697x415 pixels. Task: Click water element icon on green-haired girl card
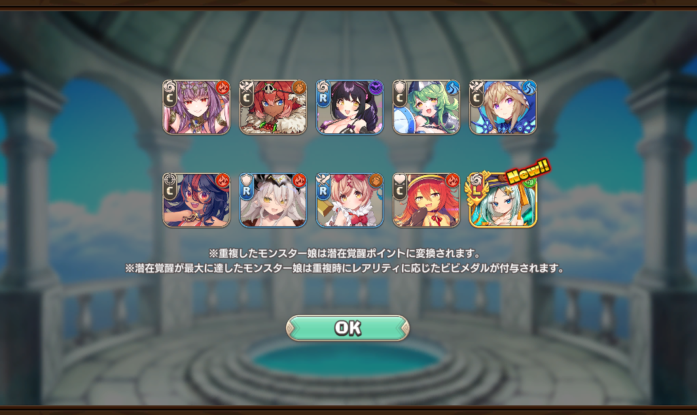[452, 88]
